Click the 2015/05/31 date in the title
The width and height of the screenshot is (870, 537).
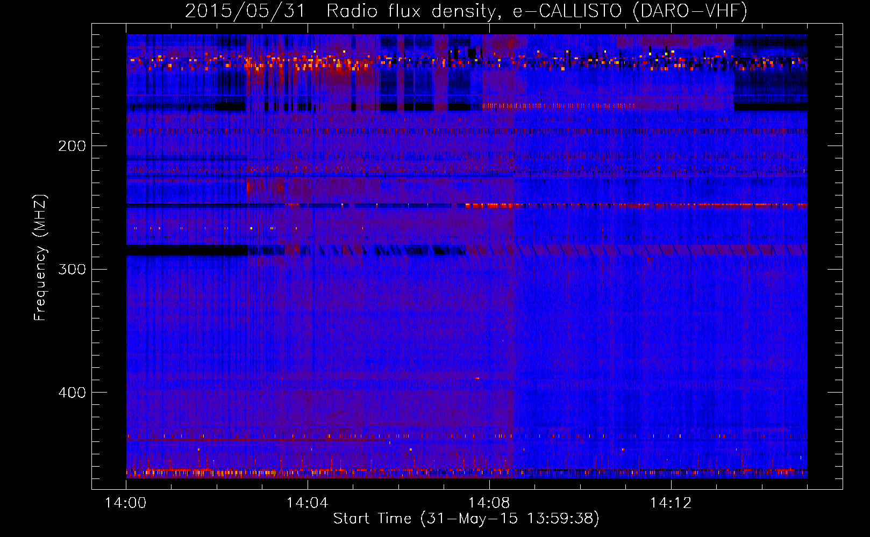(x=245, y=11)
